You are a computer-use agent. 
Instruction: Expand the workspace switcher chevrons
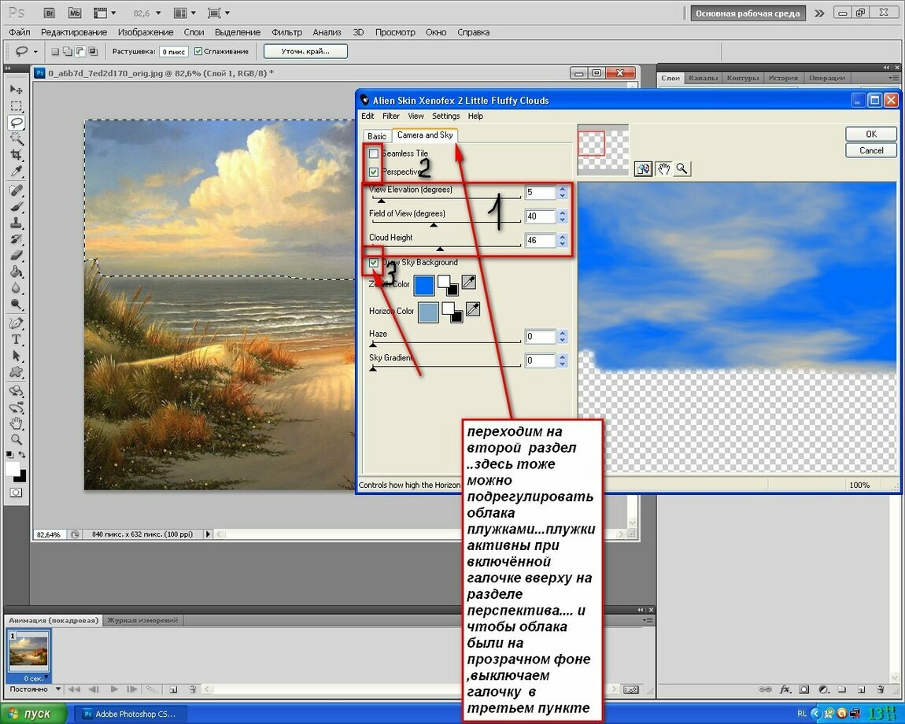(x=819, y=13)
